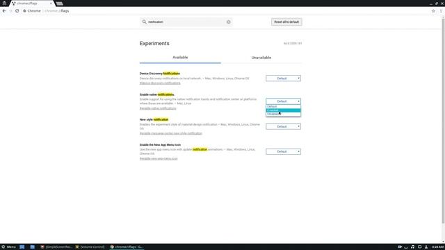Click the address bar showing chrome://flags
The height and width of the screenshot is (250, 445).
coord(227,11)
